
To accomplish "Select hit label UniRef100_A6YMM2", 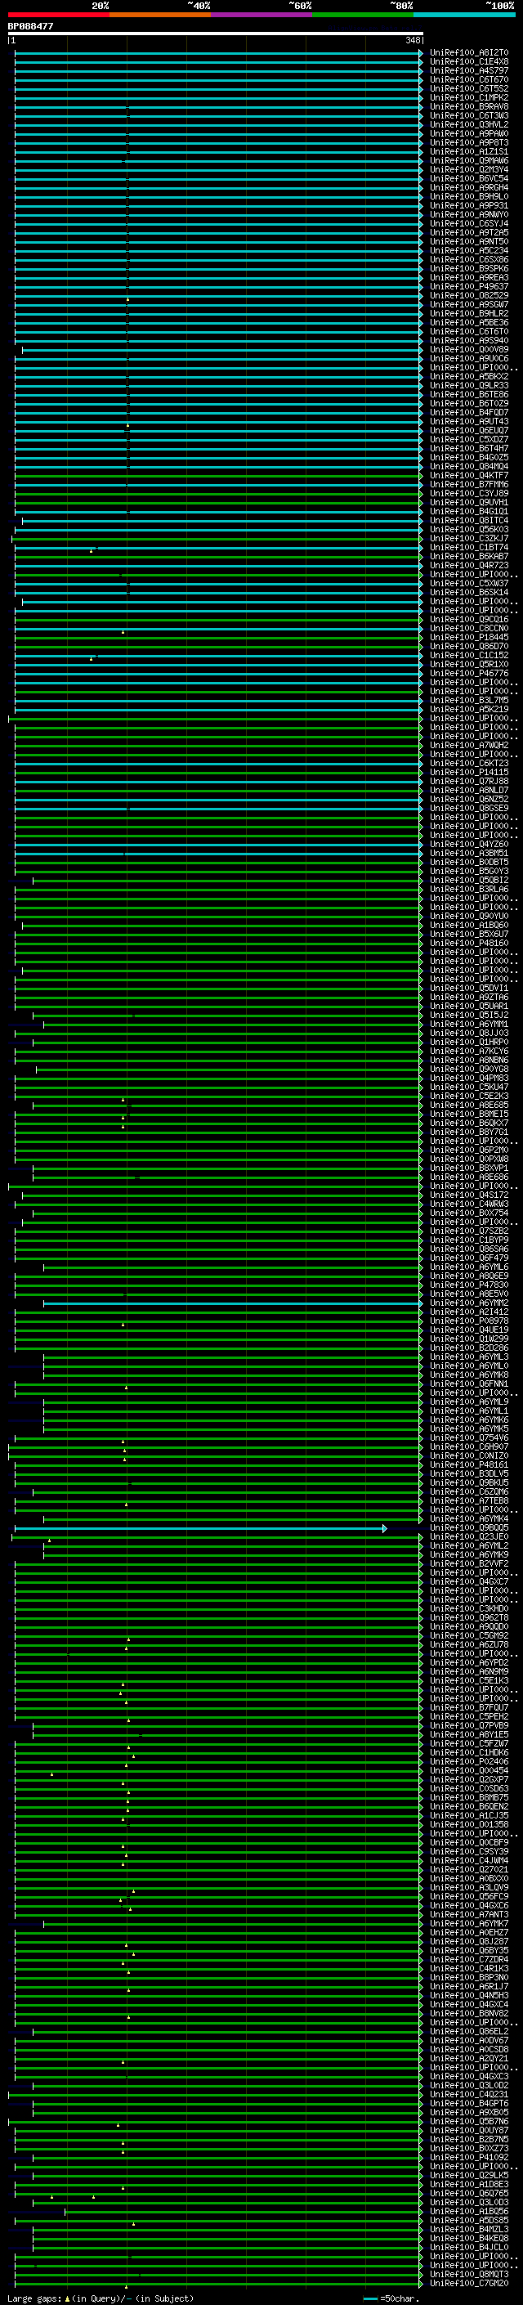I will tap(469, 1303).
